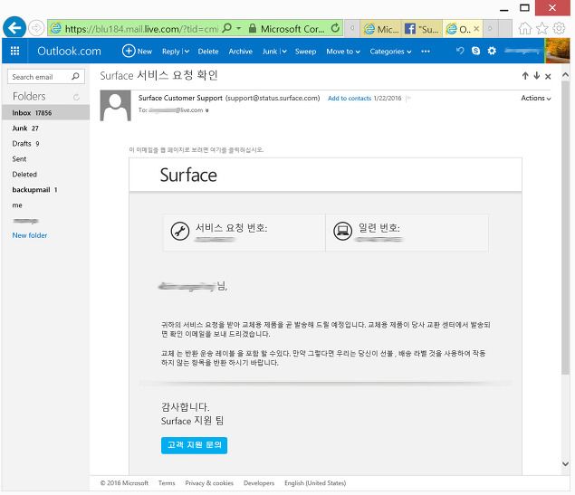Open the Outlook app launcher grid
This screenshot has height=495, width=575.
pos(15,51)
